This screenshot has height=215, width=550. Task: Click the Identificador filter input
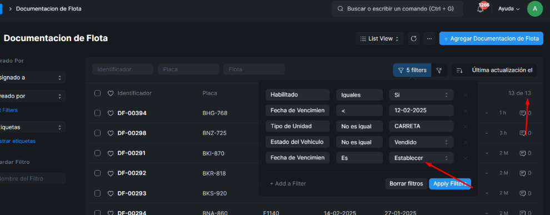(123, 69)
